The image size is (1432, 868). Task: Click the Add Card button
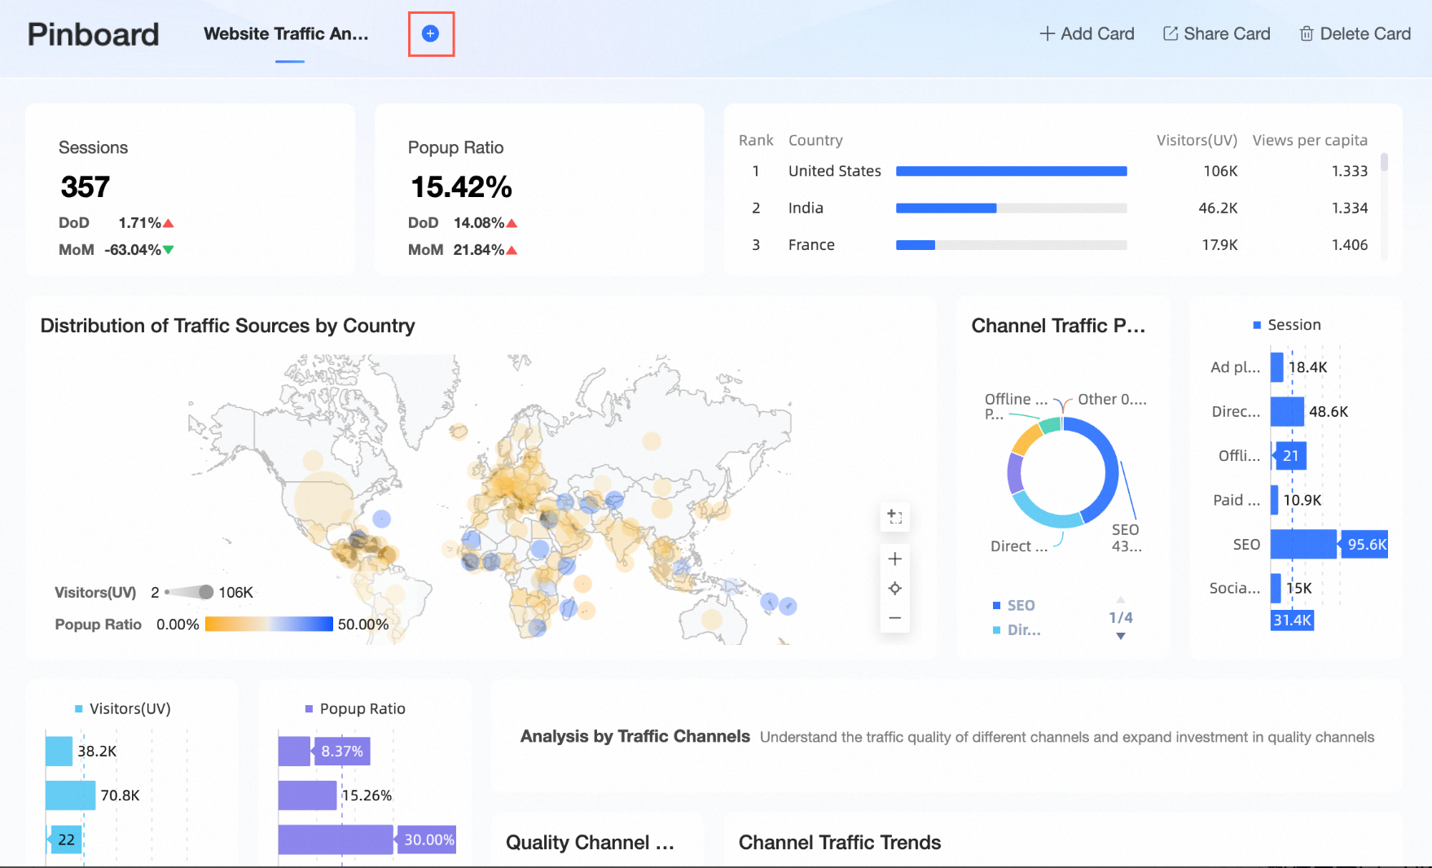coord(1087,33)
